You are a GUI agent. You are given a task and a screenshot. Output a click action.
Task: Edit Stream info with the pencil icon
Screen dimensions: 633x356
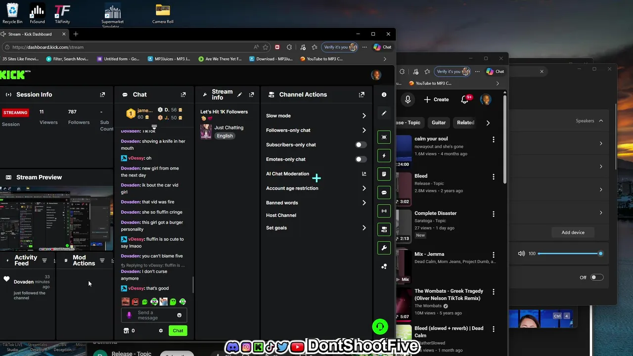(240, 94)
